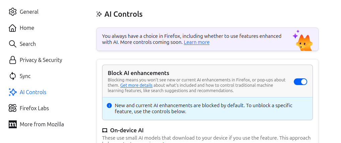Select the More from Mozilla text label
Screen dimensions: 341x143
pyautogui.click(x=42, y=124)
